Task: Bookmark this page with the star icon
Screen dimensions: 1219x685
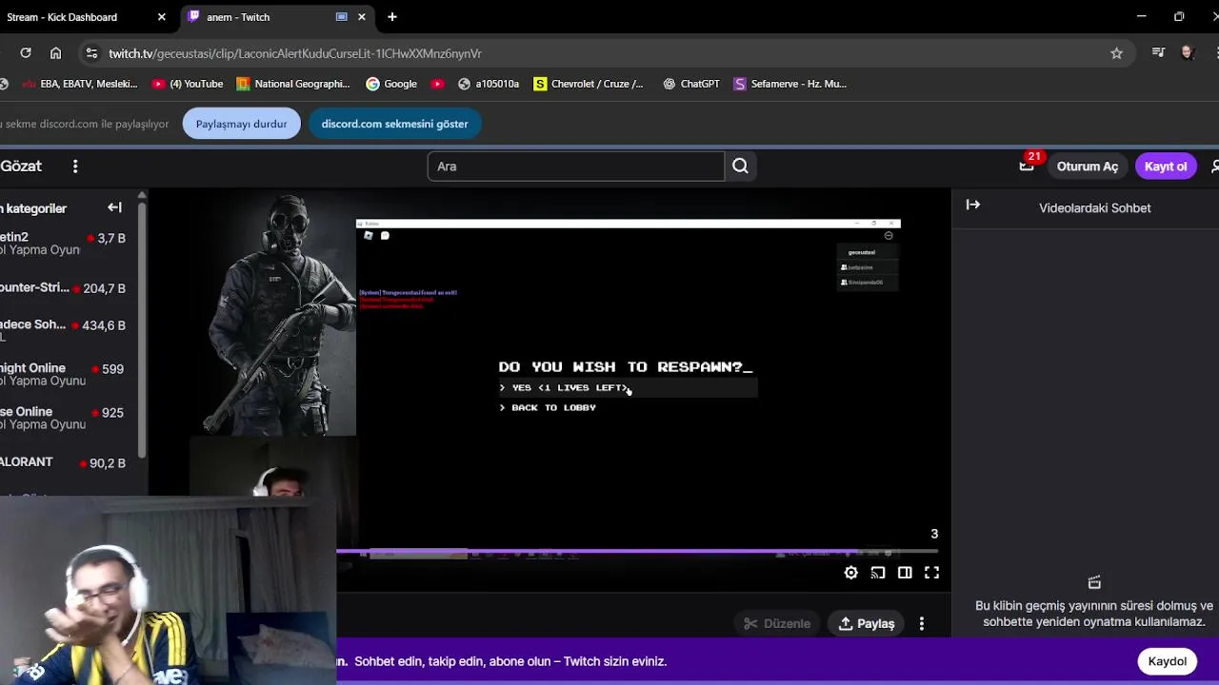Action: 1116,53
